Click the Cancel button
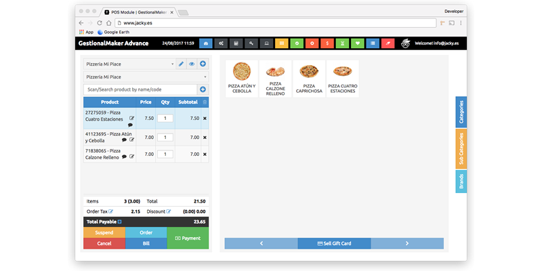542x271 pixels. [104, 243]
